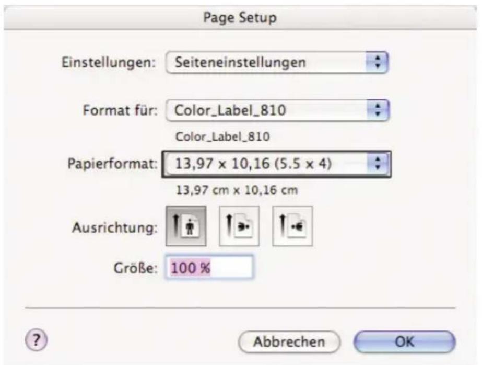Open the Papierformat dropdown

276,164
